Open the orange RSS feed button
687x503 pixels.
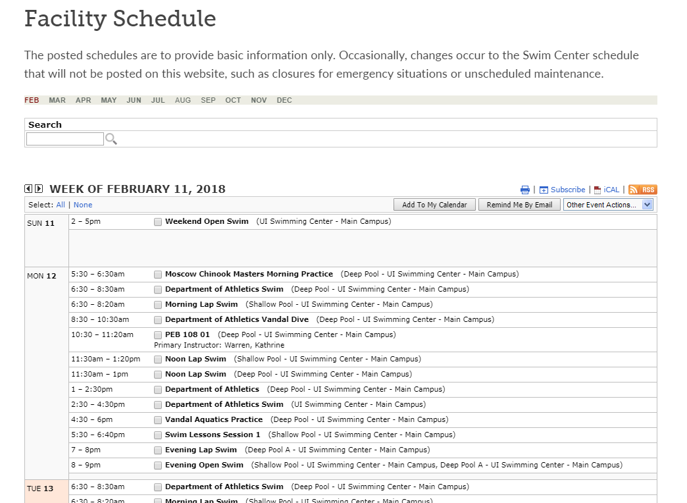pos(643,190)
